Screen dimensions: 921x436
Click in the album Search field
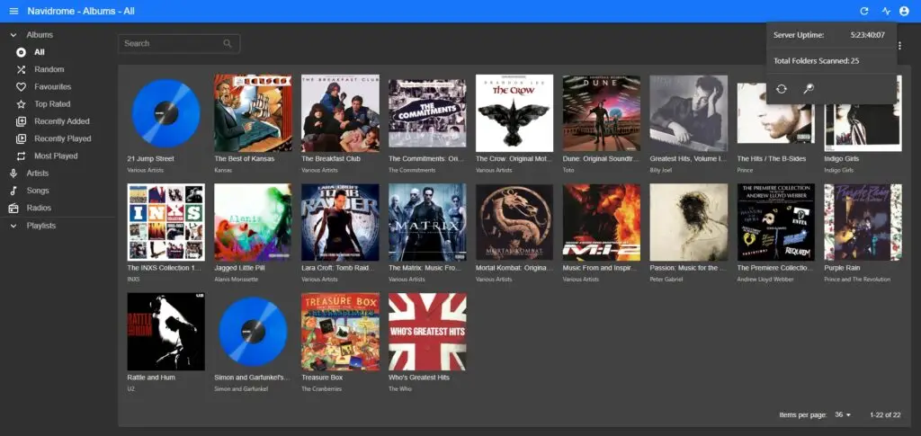(171, 43)
